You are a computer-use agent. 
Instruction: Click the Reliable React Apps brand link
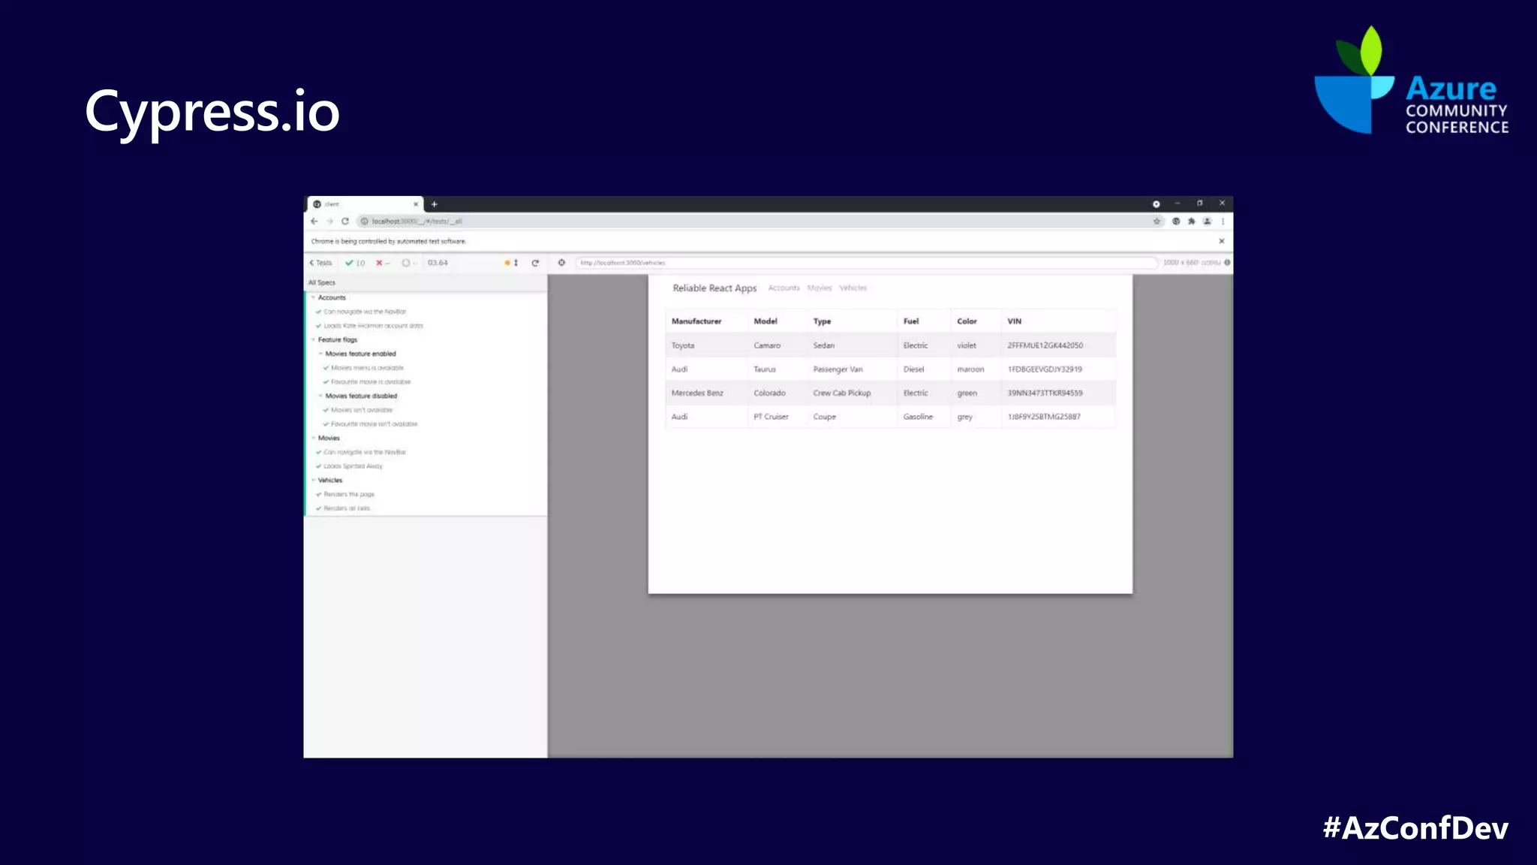(714, 288)
